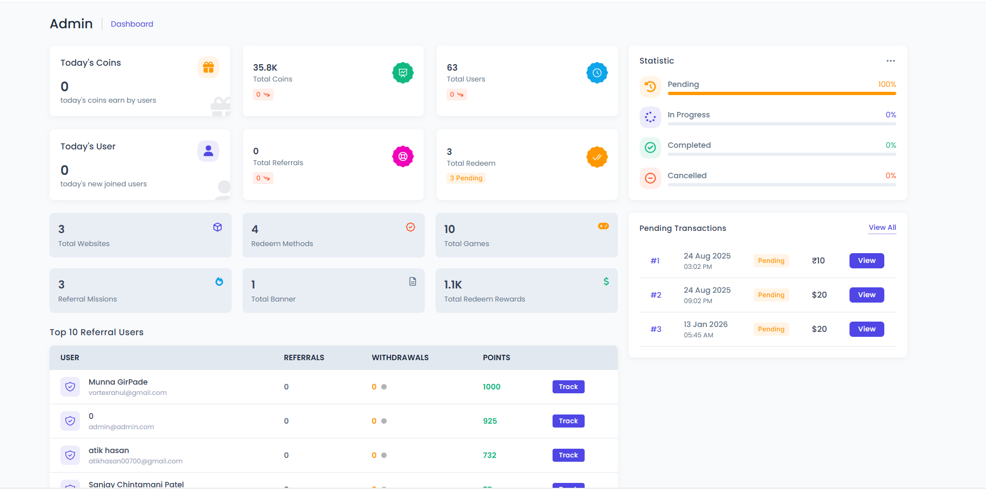Open View All pending transactions
The image size is (986, 490).
882,228
